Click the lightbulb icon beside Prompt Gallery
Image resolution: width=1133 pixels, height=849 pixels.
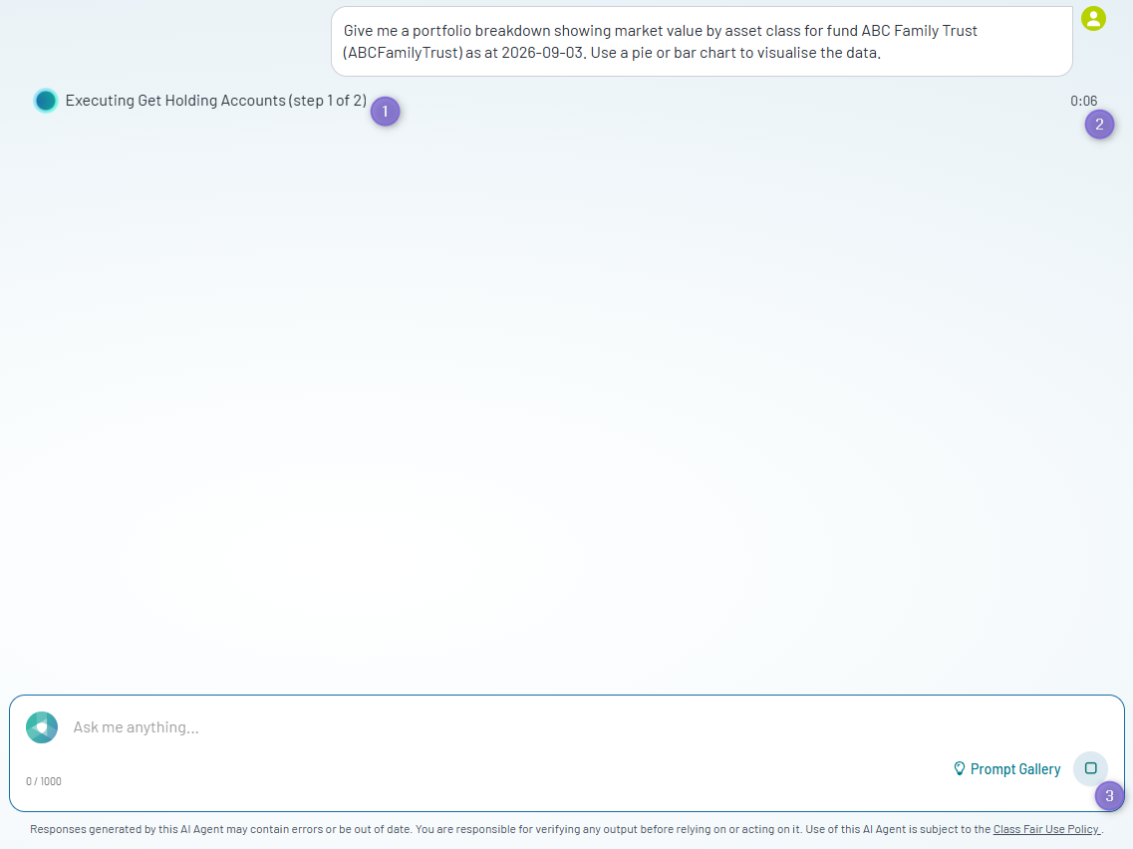click(x=959, y=769)
